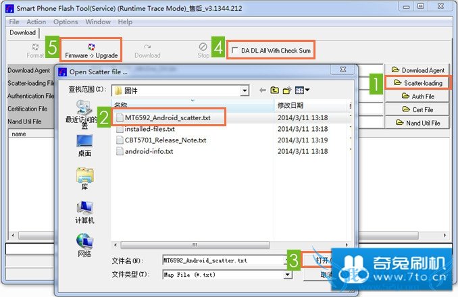Open 库 in places bar
This screenshot has height=297, width=458.
[x=84, y=179]
